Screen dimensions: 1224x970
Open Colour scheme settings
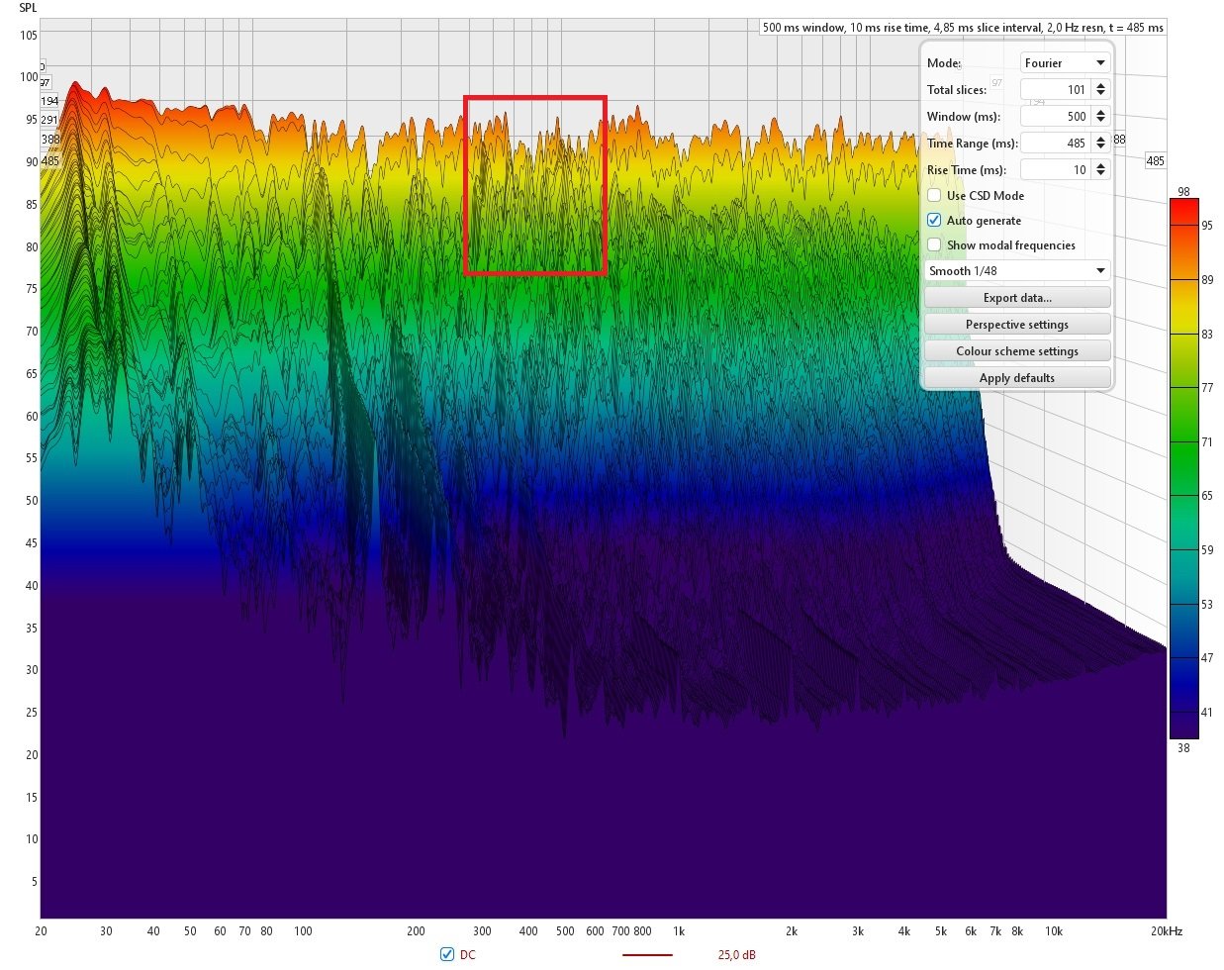click(x=1016, y=351)
